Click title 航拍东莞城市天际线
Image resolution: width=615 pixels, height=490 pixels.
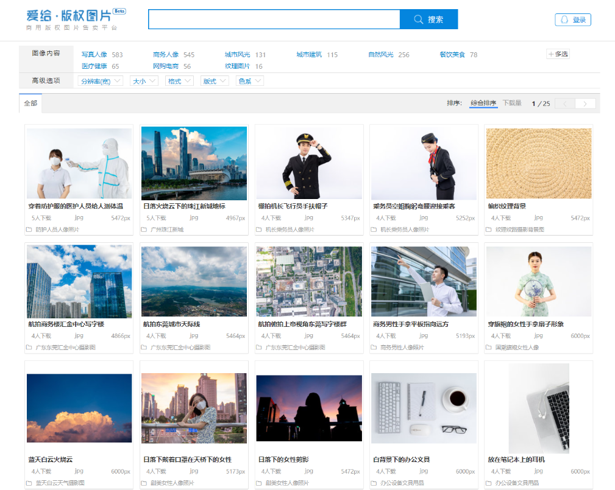tap(171, 324)
